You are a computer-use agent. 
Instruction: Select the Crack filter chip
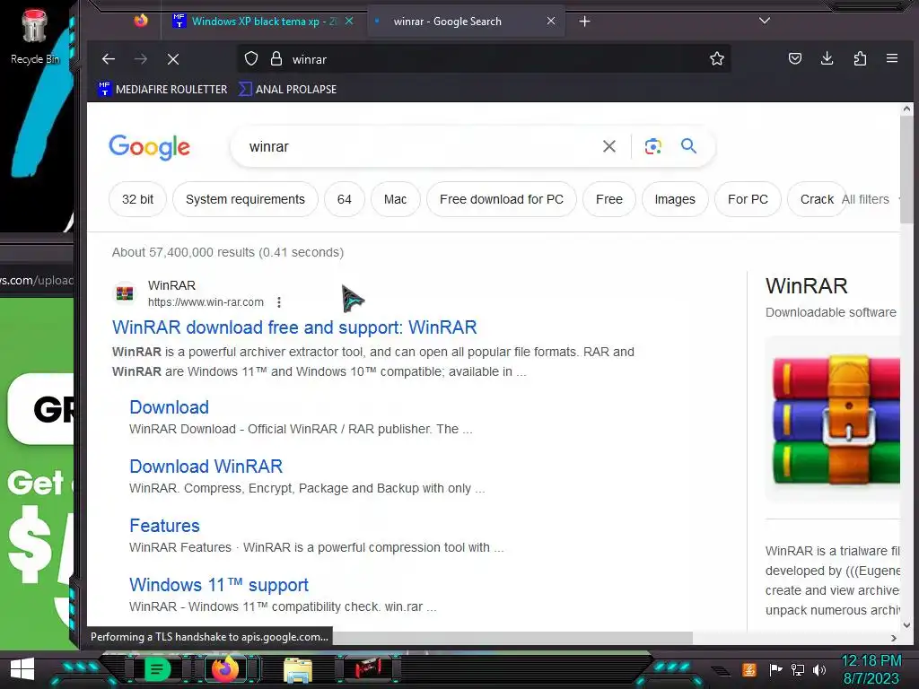coord(817,199)
